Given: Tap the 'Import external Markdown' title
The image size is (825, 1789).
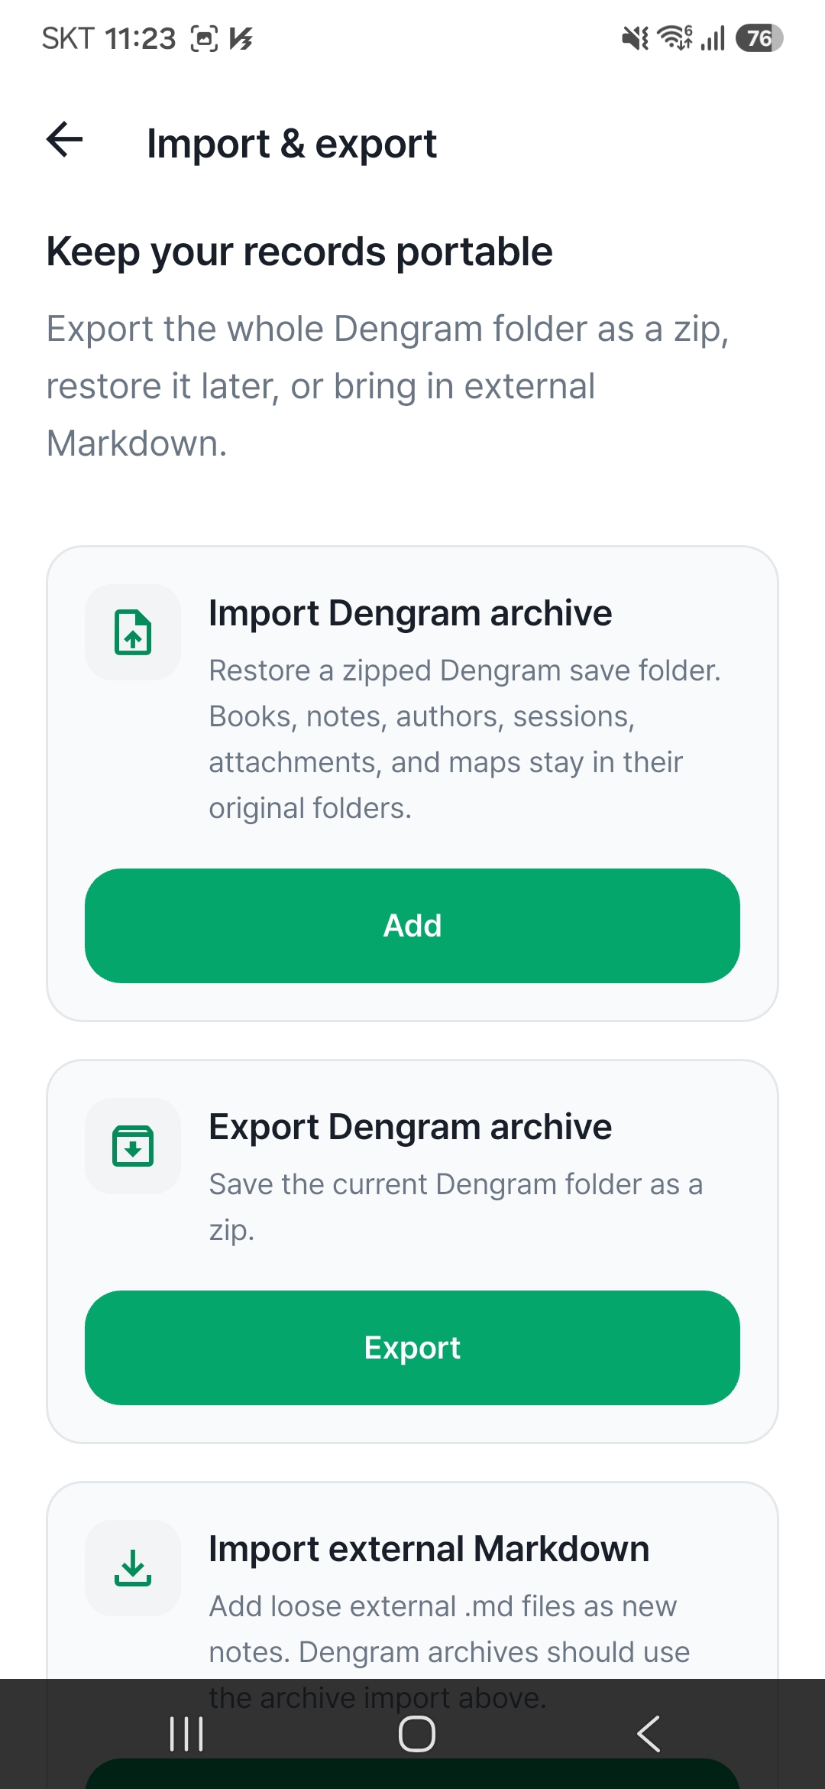Looking at the screenshot, I should [x=429, y=1549].
